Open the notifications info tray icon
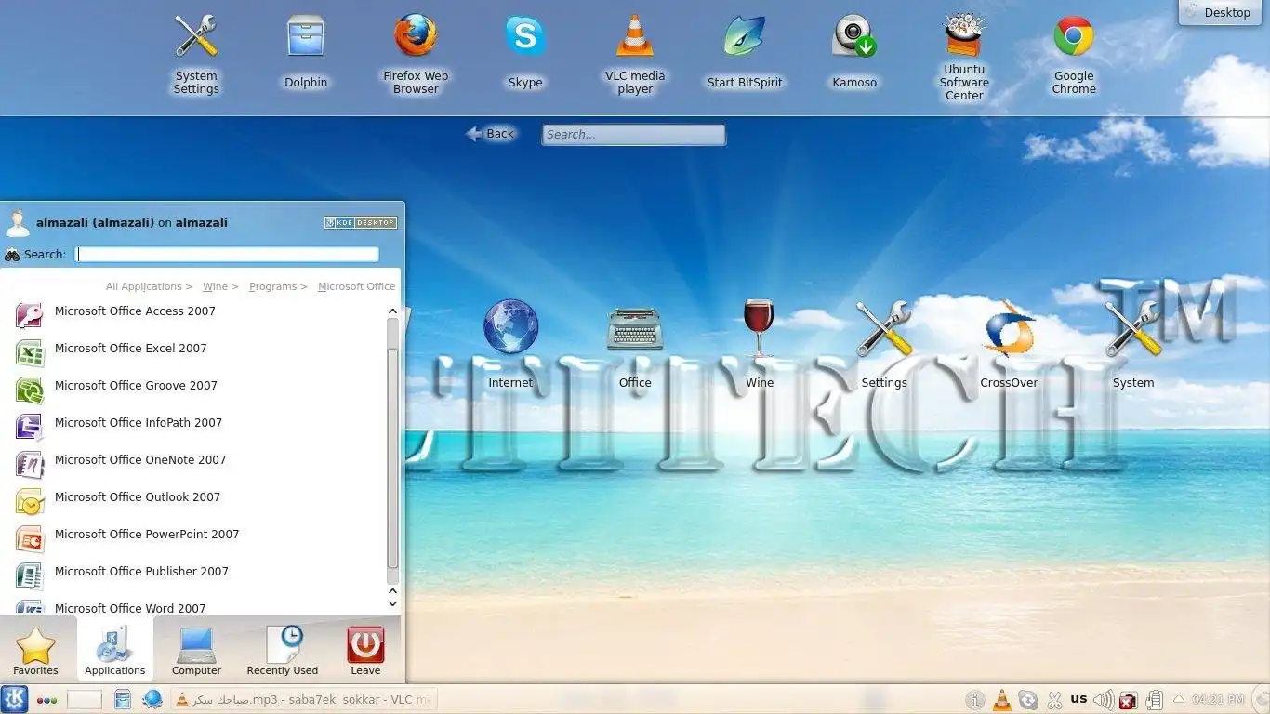The height and width of the screenshot is (714, 1270). (x=975, y=700)
